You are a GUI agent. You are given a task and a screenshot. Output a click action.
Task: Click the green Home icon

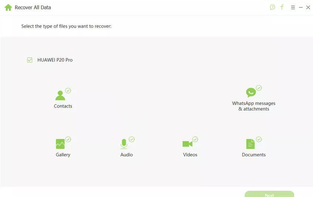[8, 7]
